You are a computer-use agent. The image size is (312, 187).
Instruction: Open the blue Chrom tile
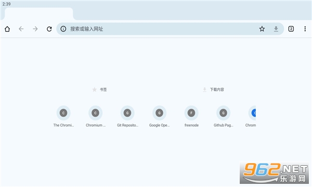point(251,116)
